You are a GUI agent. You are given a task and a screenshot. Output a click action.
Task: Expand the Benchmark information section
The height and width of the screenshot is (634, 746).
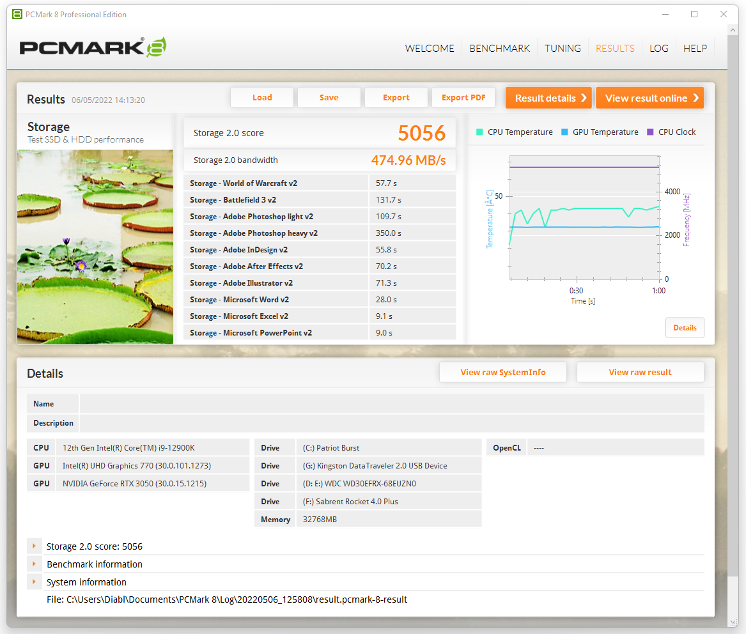pyautogui.click(x=35, y=564)
